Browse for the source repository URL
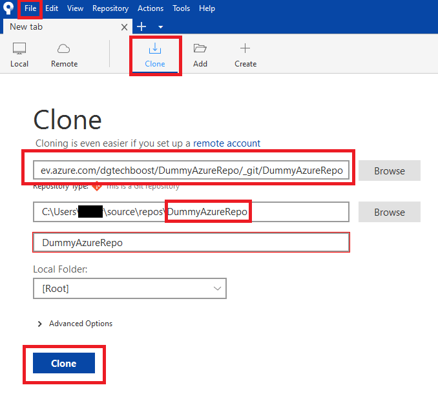Viewport: 438px width, 394px height. [x=389, y=171]
